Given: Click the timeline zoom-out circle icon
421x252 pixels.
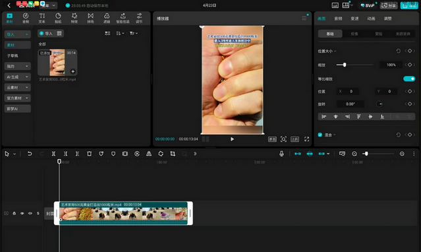Looking at the screenshot, I should (x=354, y=154).
